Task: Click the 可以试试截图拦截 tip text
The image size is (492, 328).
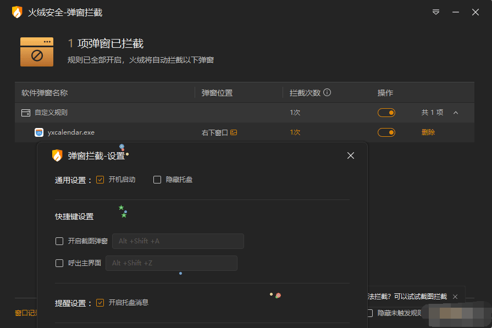Action: pyautogui.click(x=420, y=297)
